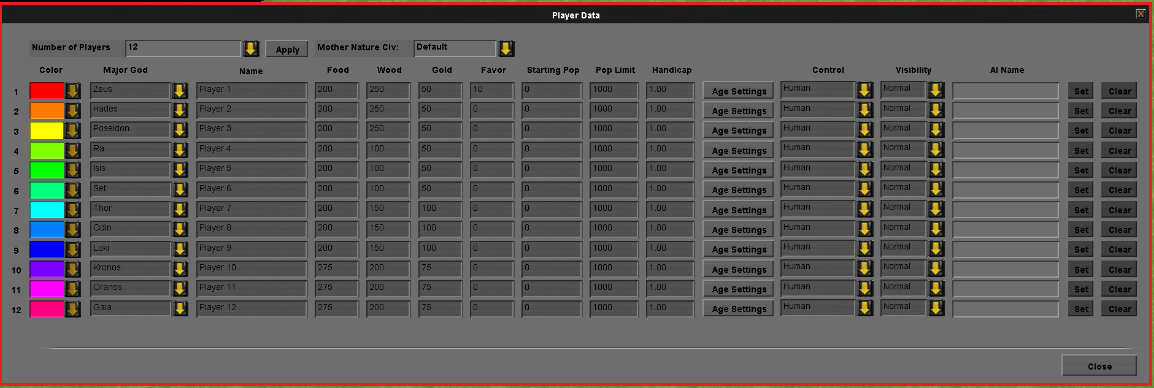Click the Name field containing Player 6
The width and height of the screenshot is (1154, 388).
pyautogui.click(x=252, y=190)
